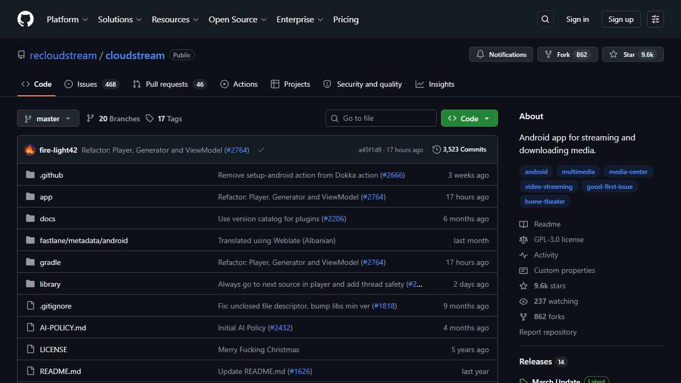
Task: Click the app folder icon
Action: click(30, 197)
